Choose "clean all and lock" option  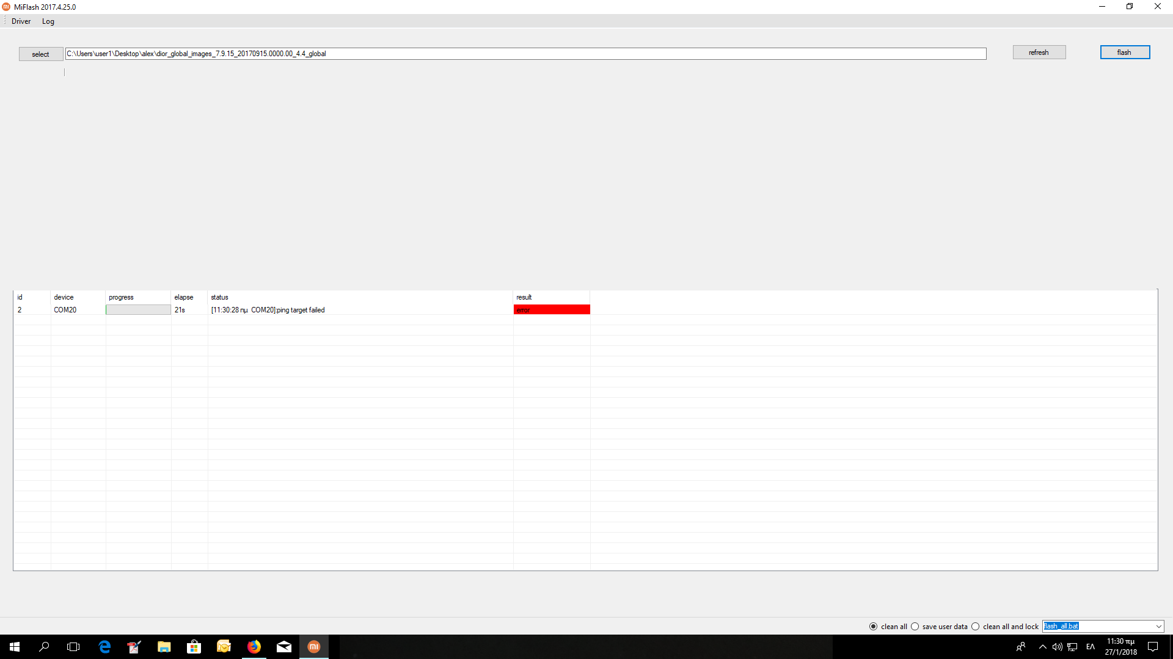(976, 627)
